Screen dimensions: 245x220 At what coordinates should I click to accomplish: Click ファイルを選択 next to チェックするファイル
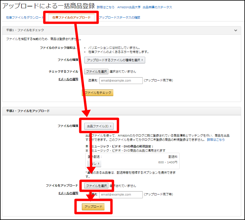coord(96,71)
